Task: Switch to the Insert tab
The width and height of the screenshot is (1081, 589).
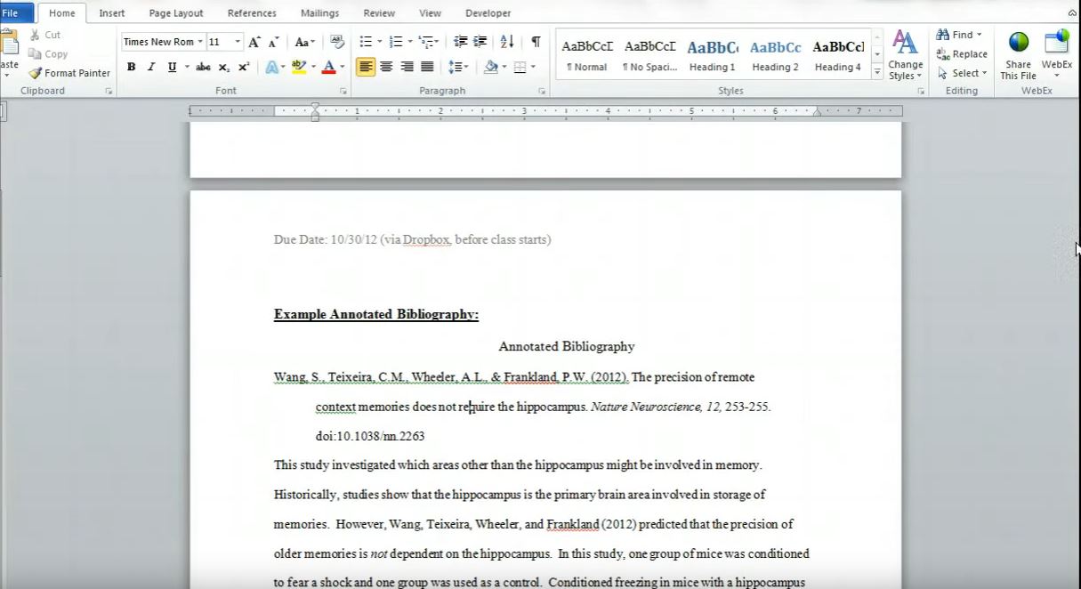Action: [x=112, y=13]
